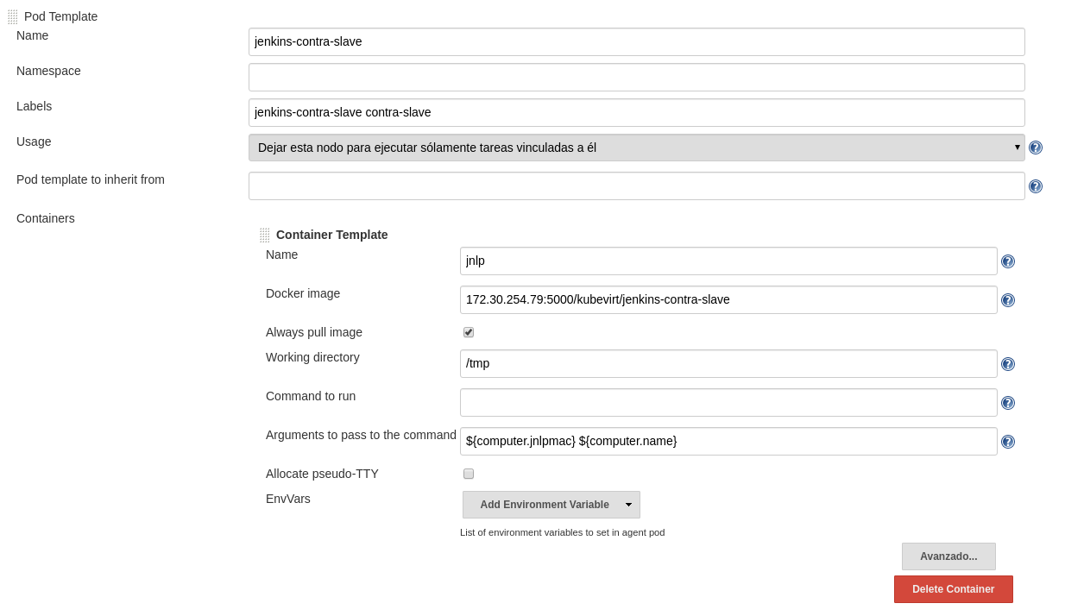Screen dimensions: 1065x616
Task: Open help for the Docker image field
Action: point(1007,299)
